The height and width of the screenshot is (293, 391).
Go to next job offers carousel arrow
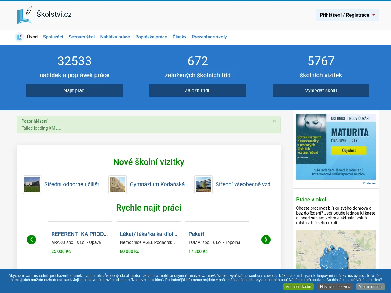coord(266,240)
